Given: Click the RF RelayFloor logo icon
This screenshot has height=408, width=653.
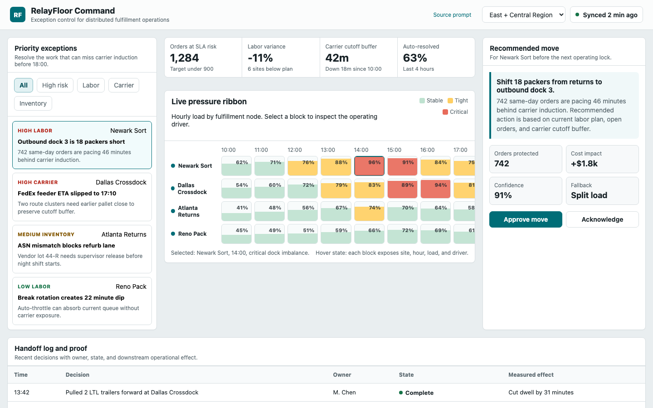Looking at the screenshot, I should (18, 15).
